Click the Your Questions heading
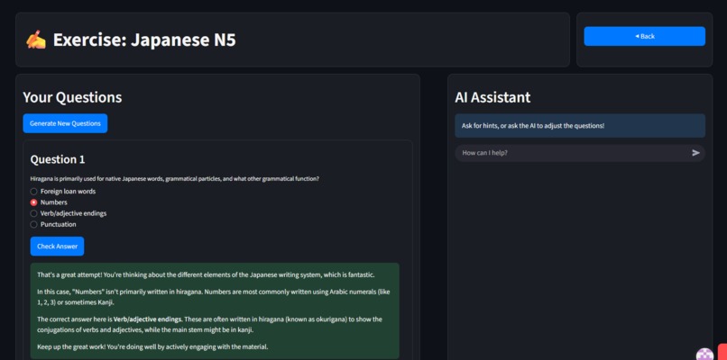Screen dimensions: 727x360 pos(72,97)
